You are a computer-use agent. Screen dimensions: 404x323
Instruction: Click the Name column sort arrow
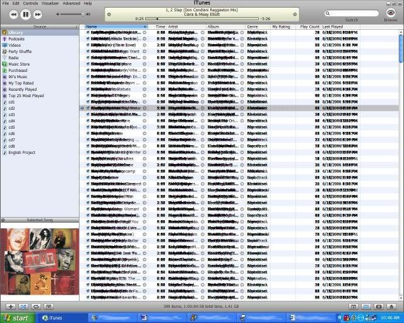145,26
